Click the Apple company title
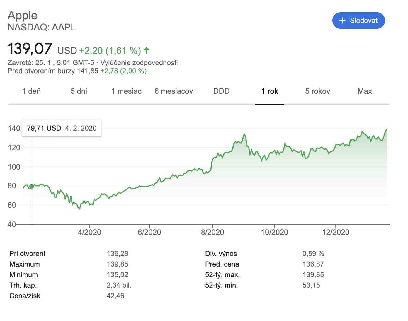 click(23, 16)
